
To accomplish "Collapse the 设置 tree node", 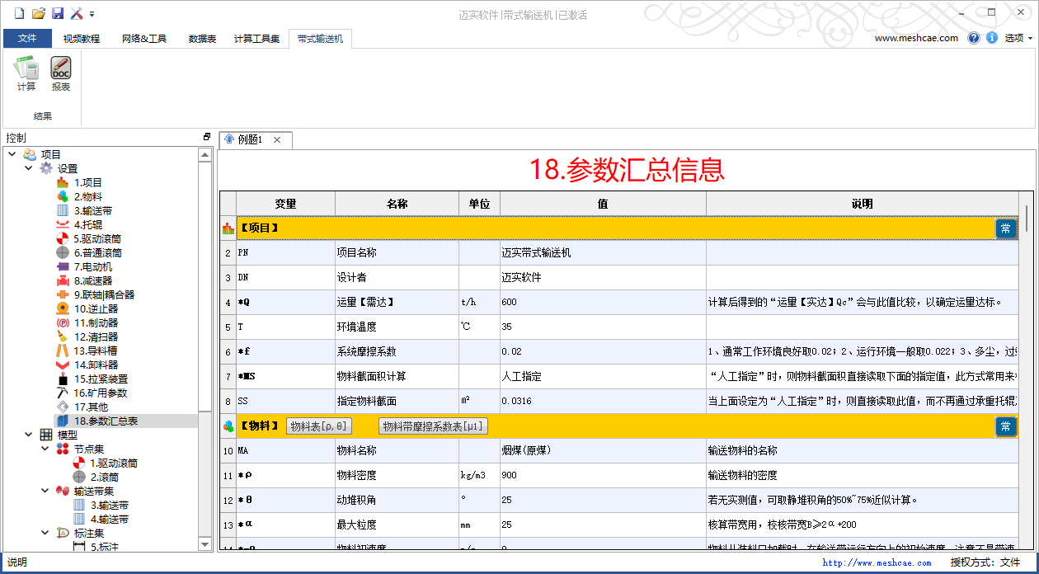I will [x=29, y=168].
